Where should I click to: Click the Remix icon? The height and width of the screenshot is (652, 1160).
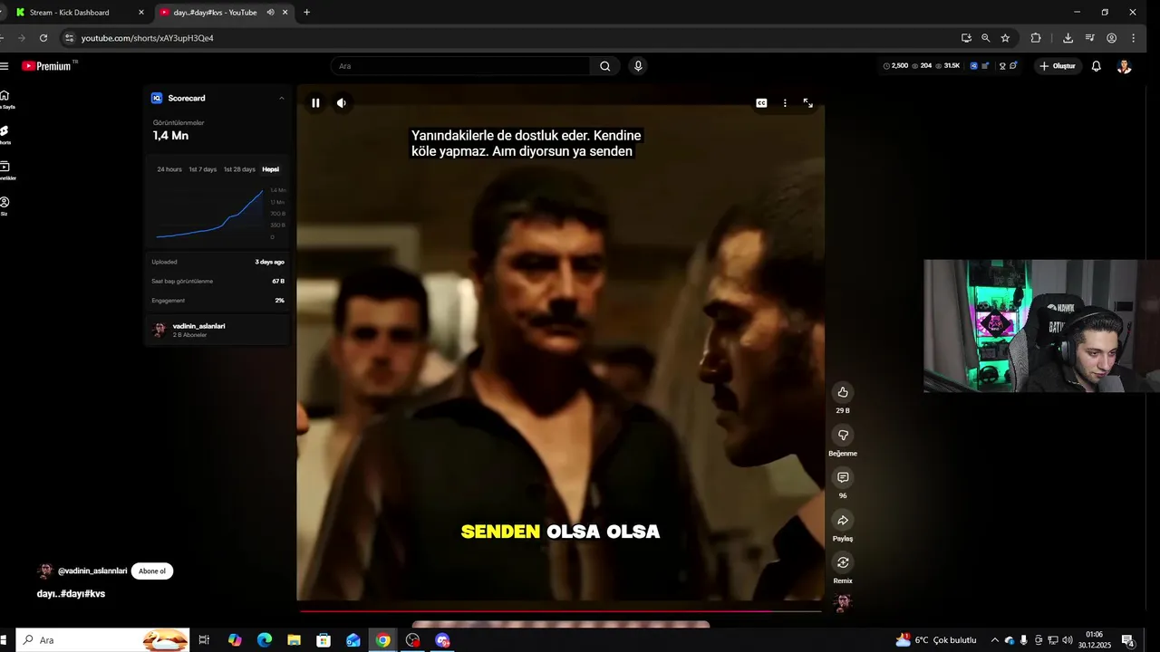(843, 562)
